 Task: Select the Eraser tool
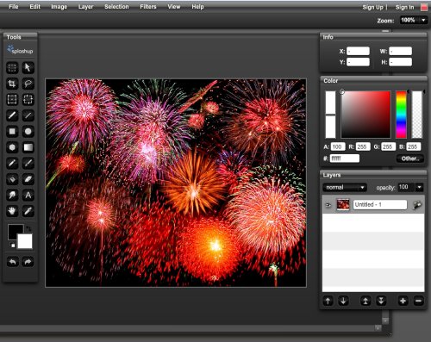coord(28,179)
